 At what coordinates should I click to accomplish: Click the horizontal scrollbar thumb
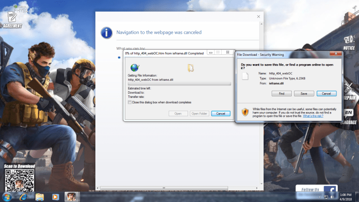click(x=164, y=188)
